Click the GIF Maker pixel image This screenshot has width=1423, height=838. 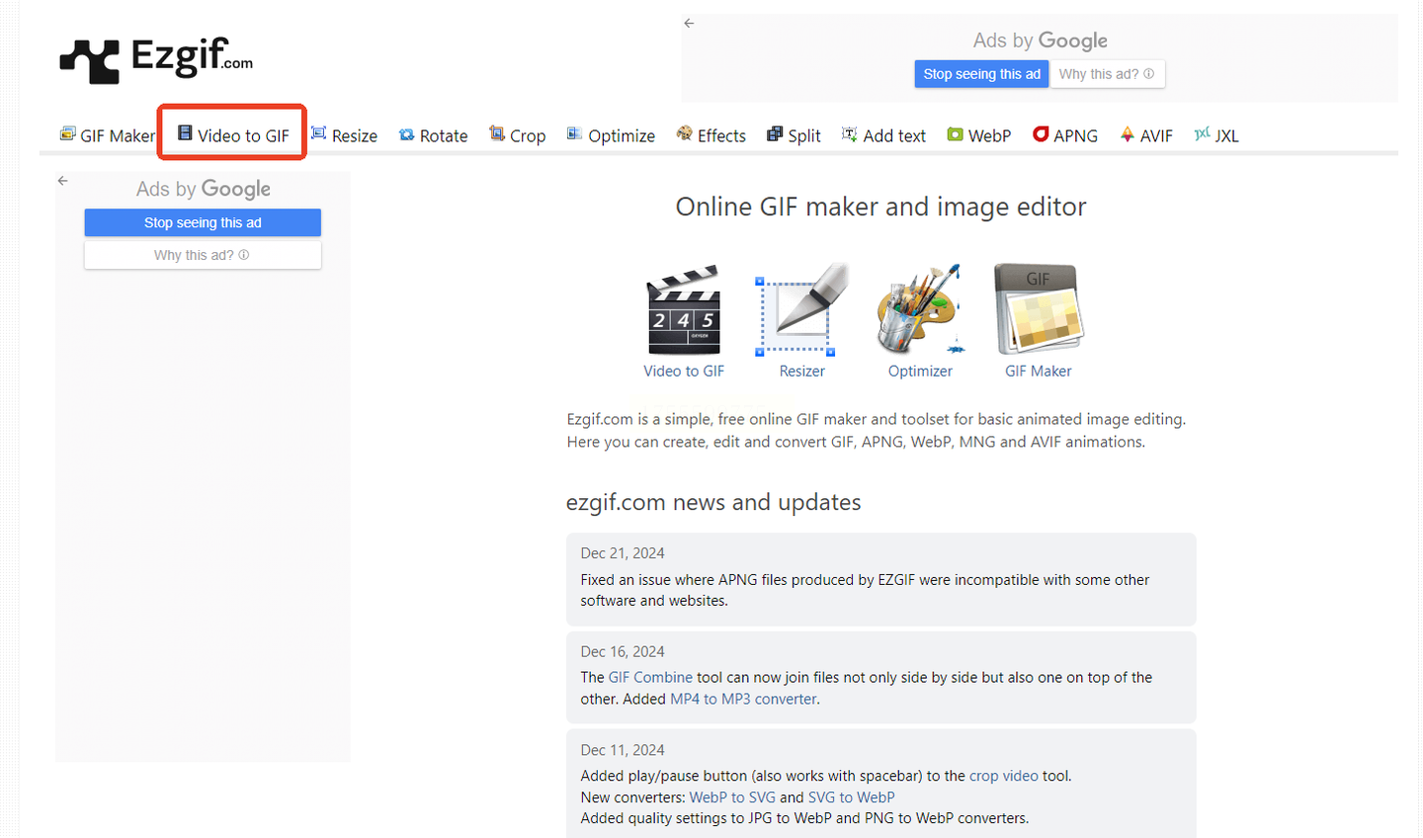point(1039,309)
